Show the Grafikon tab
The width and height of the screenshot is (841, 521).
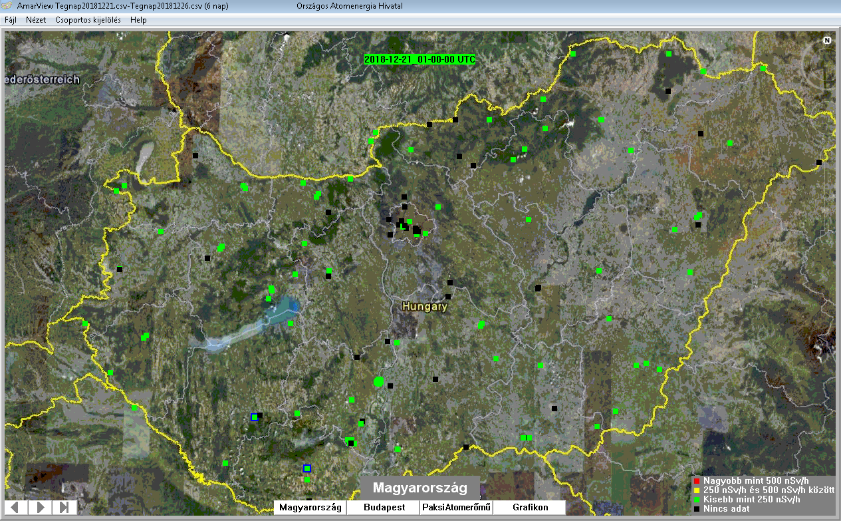tap(530, 508)
